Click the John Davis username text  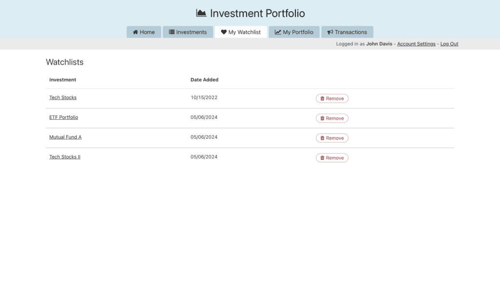(379, 44)
